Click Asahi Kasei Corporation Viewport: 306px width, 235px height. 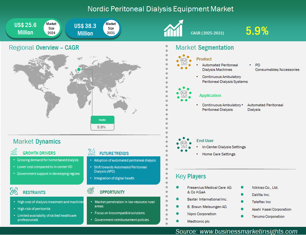(272, 209)
